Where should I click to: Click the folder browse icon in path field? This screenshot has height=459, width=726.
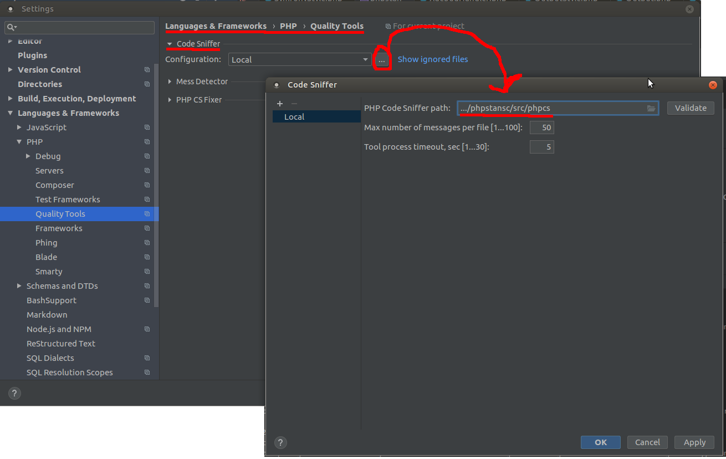pyautogui.click(x=651, y=108)
